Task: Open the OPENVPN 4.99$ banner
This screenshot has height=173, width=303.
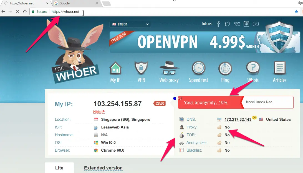Action: 205,42
